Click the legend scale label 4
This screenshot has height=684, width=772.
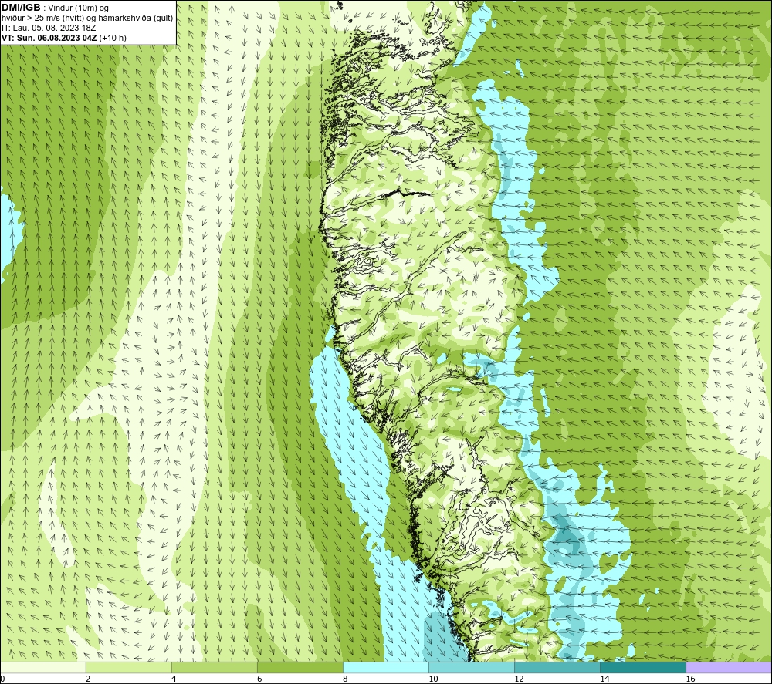coord(174,679)
